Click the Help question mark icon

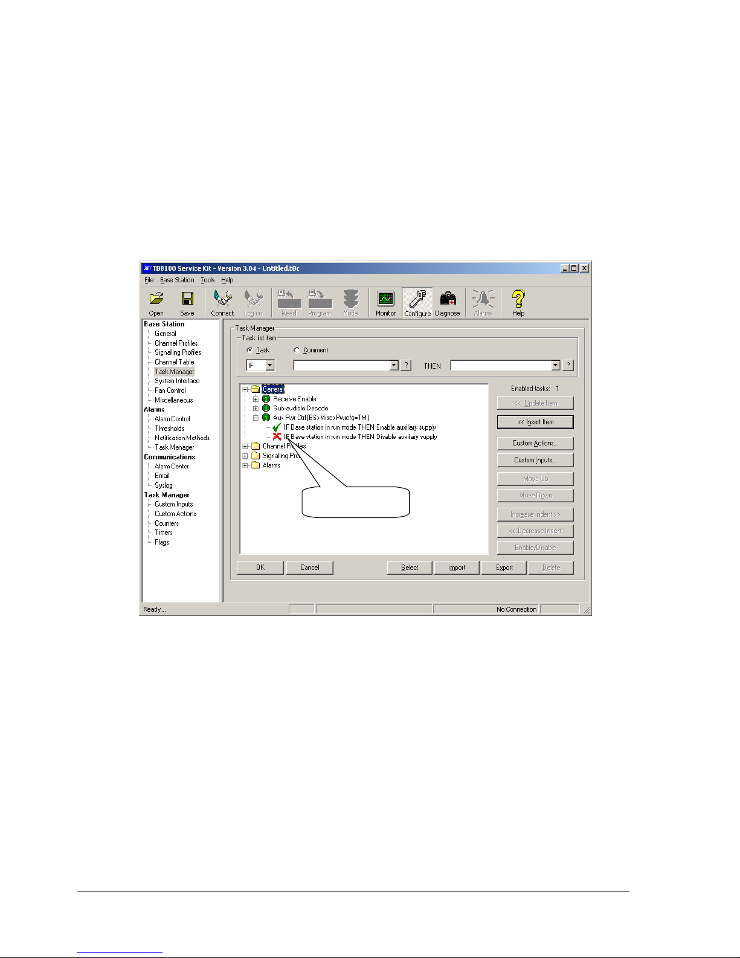[518, 299]
